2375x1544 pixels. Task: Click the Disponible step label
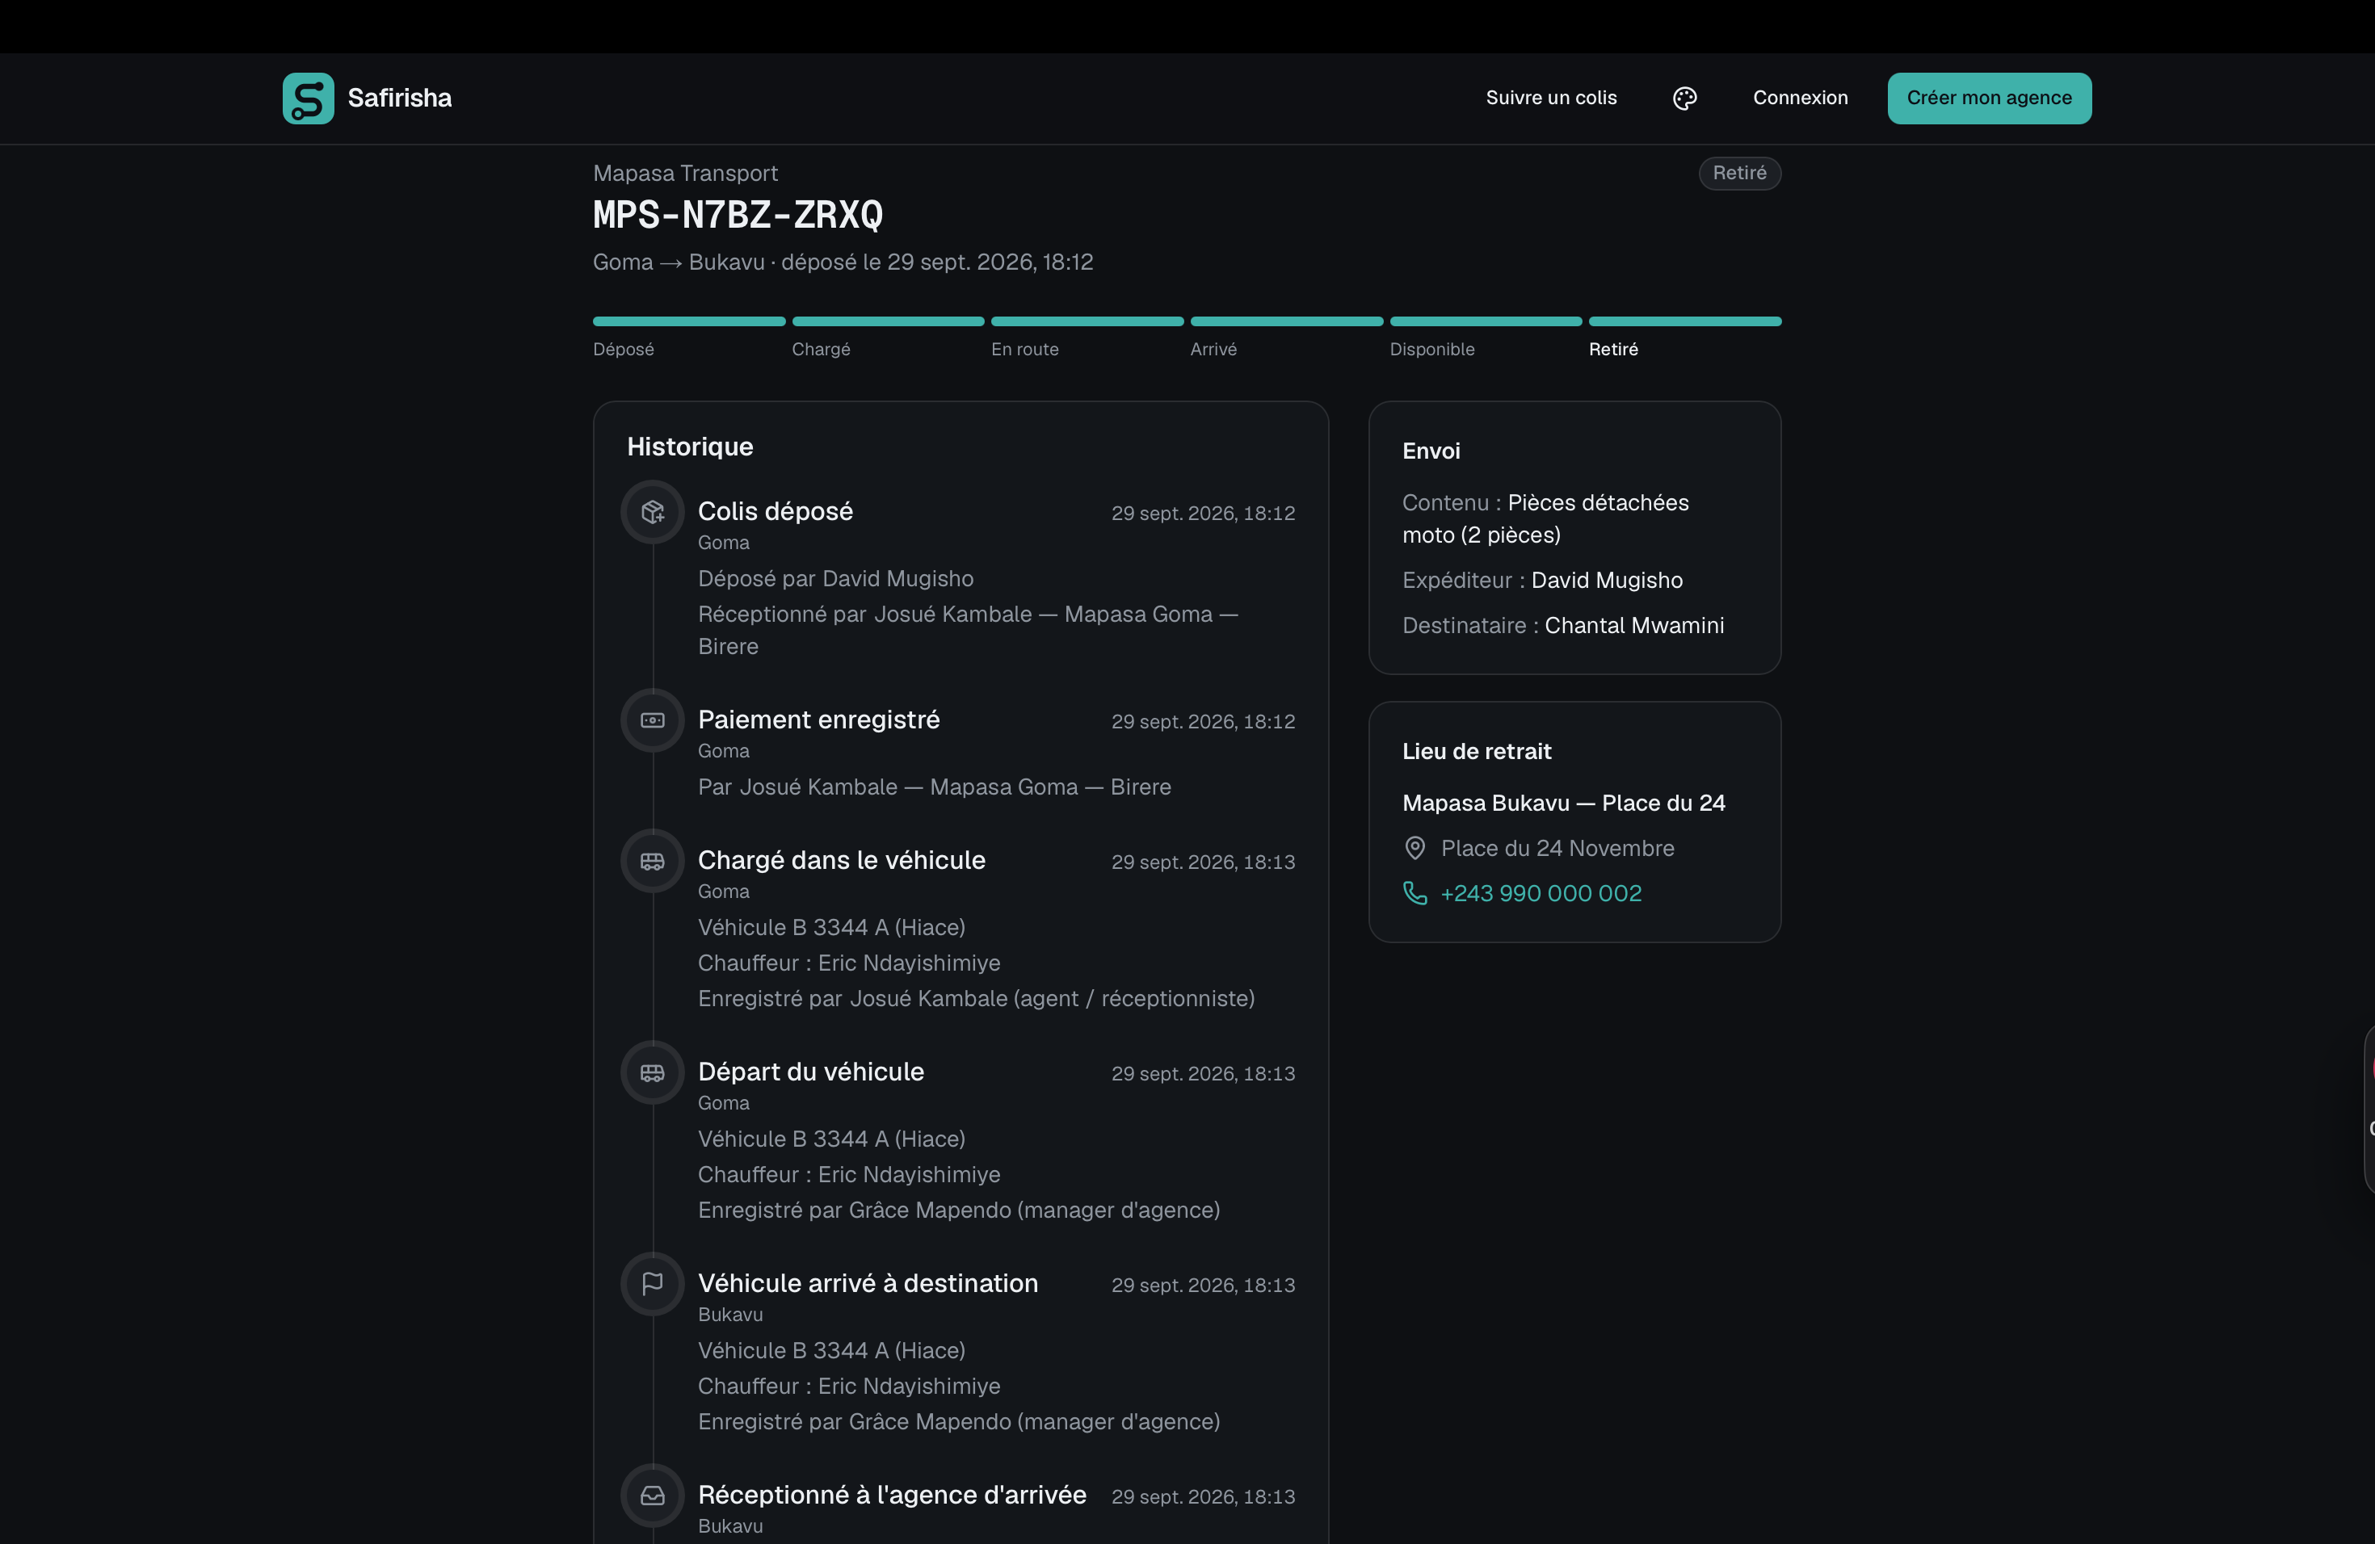1431,349
